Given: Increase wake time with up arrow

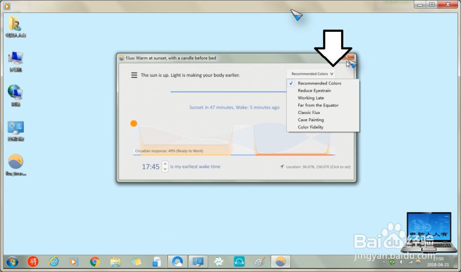Looking at the screenshot, I should point(165,164).
